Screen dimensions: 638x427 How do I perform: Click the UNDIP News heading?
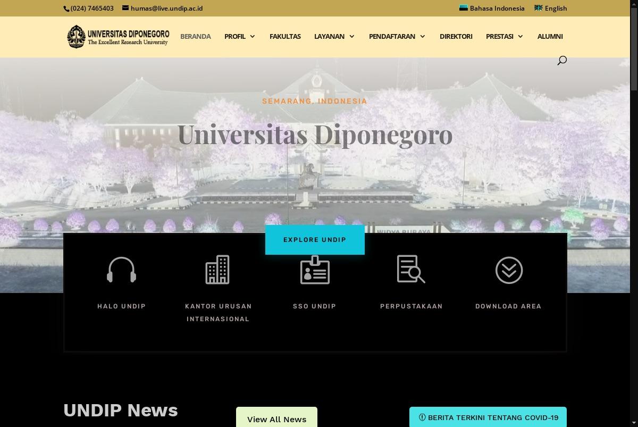pyautogui.click(x=121, y=410)
